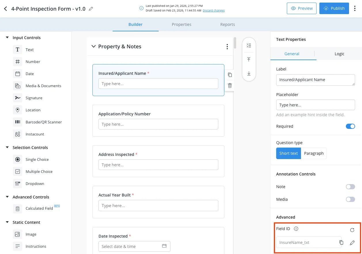Delete the Insured/Applicant Name field
Screen dimensions: 362x254
(230, 85)
